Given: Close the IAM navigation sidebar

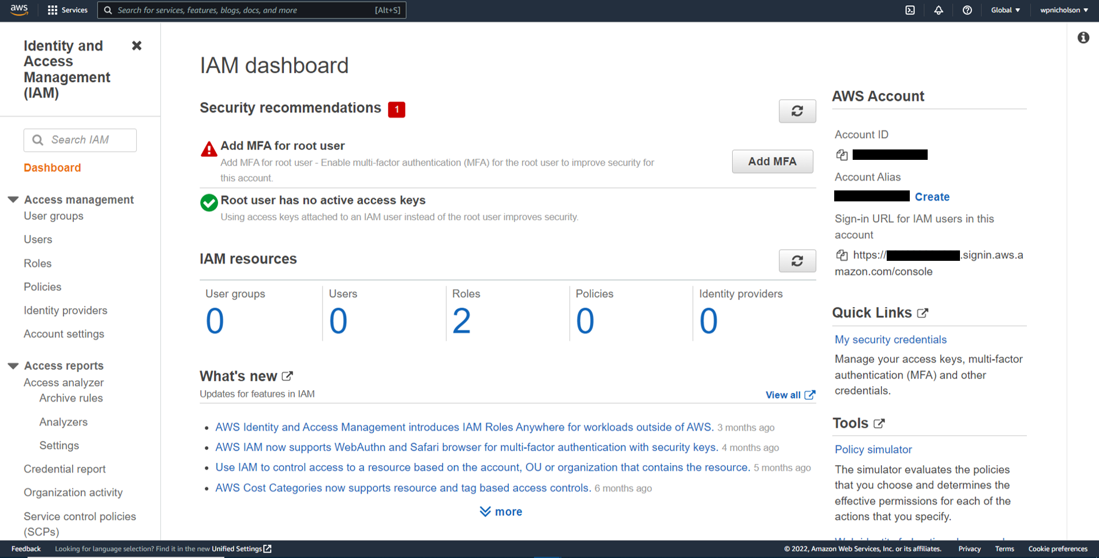Looking at the screenshot, I should [137, 46].
